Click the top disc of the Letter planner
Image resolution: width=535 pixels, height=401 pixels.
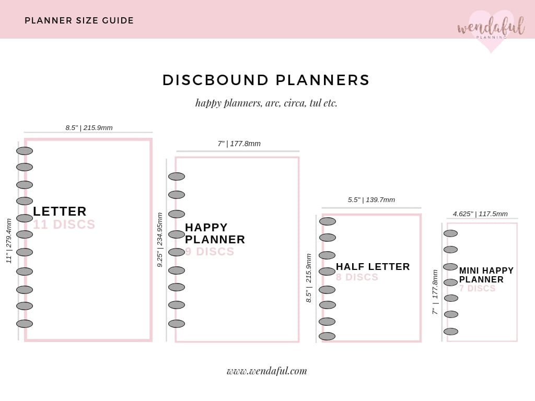tap(25, 151)
